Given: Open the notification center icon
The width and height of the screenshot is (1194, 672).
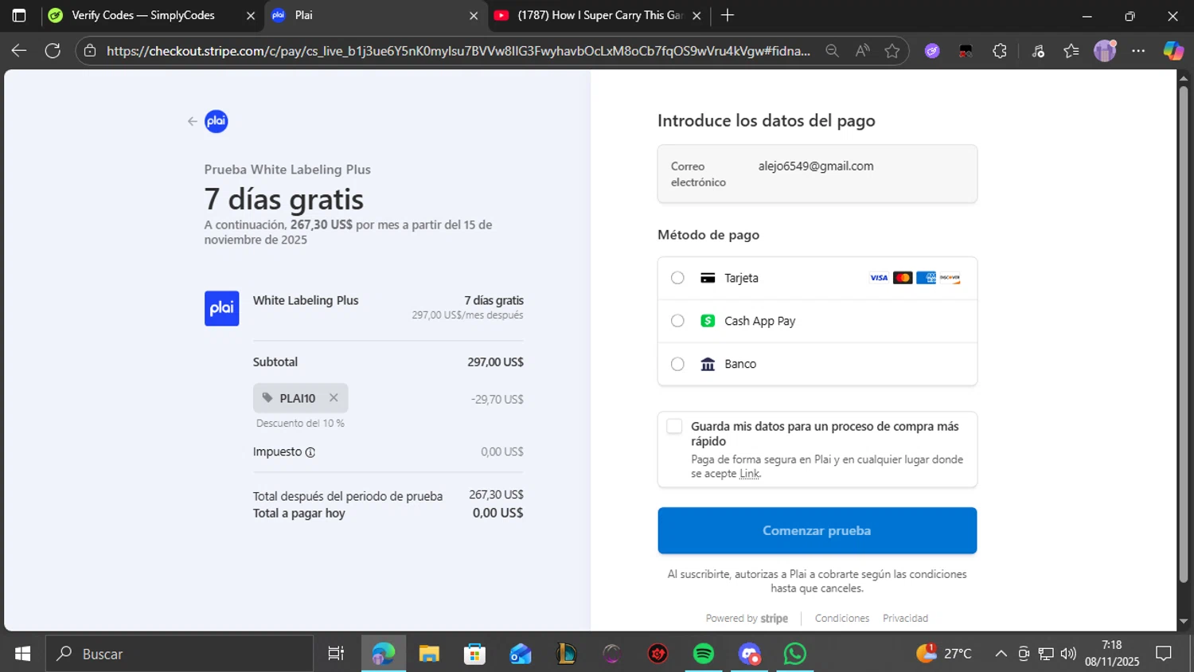Looking at the screenshot, I should click(x=1164, y=654).
